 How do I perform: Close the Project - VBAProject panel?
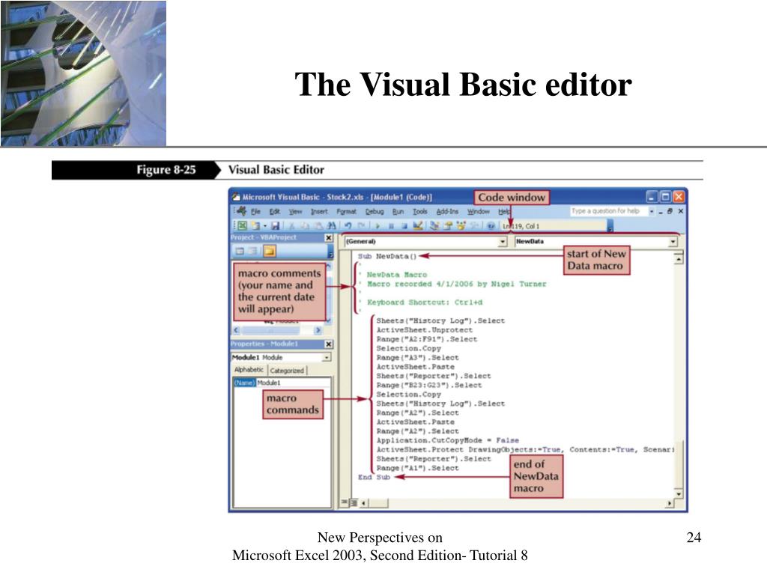tap(329, 237)
